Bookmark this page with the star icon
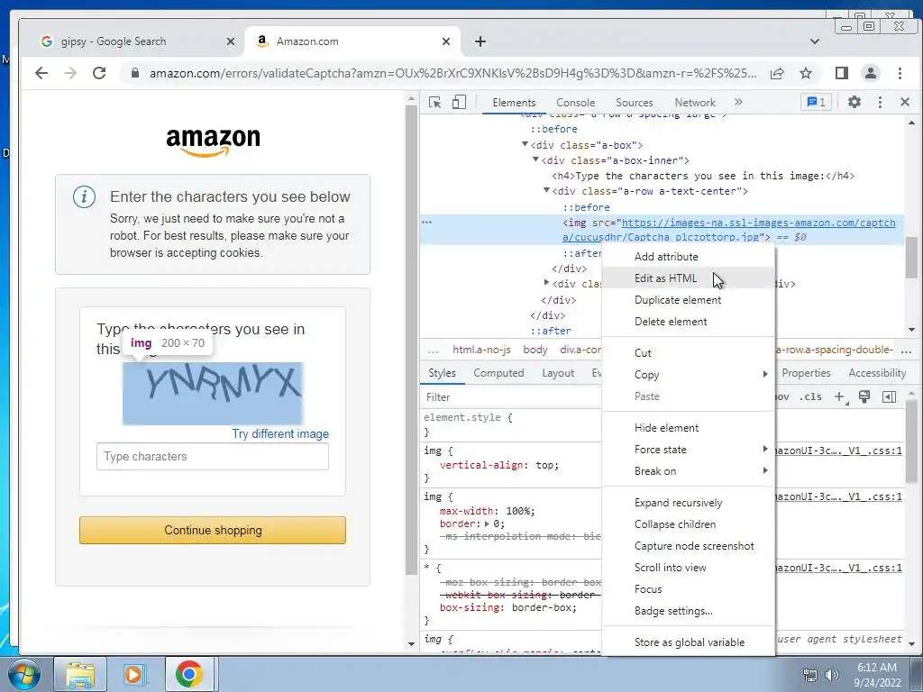Screen dimensions: 923x692 (x=806, y=73)
